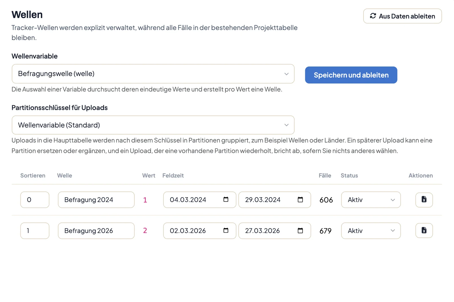Click Partitionsschlüssel für Uploads label
The height and width of the screenshot is (302, 454).
click(x=60, y=108)
